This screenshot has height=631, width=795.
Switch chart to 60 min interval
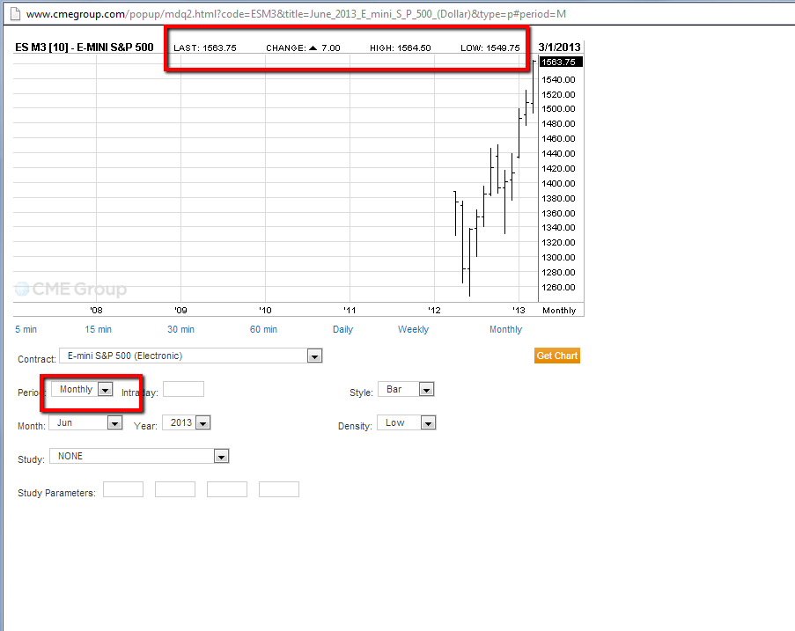pyautogui.click(x=263, y=329)
